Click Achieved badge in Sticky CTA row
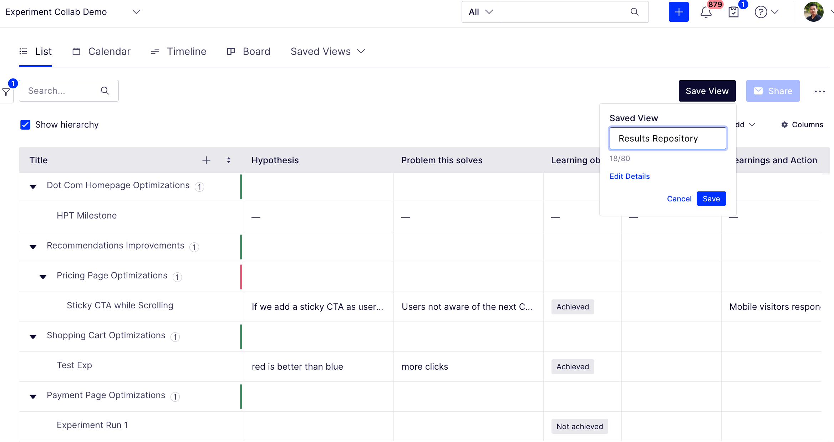This screenshot has height=442, width=834. 573,307
